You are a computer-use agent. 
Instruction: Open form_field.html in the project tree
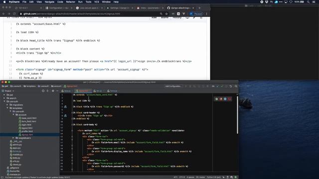(x=27, y=121)
